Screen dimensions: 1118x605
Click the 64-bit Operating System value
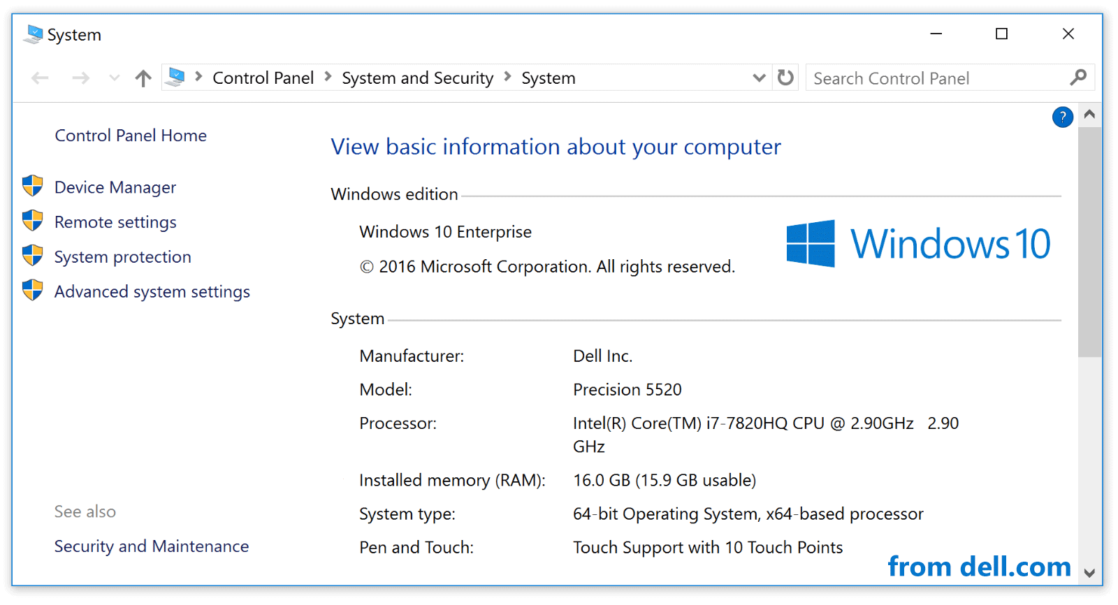[748, 514]
